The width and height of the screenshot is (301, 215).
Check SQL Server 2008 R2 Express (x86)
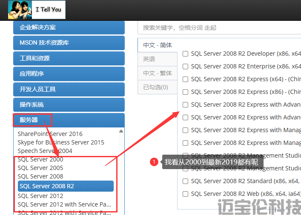click(x=185, y=92)
